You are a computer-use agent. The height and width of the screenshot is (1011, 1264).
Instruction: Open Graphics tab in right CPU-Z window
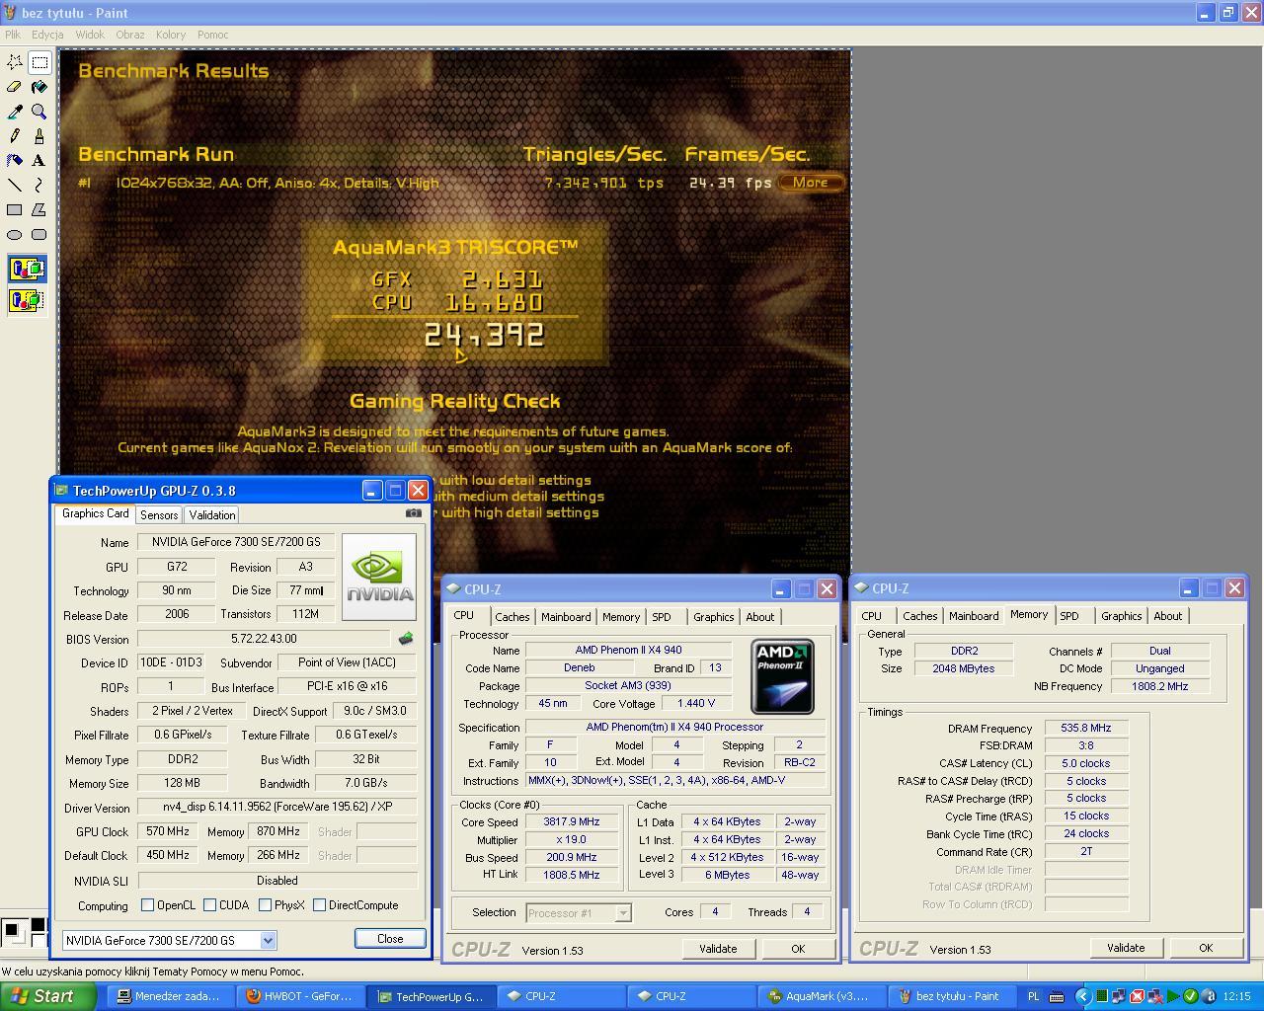pyautogui.click(x=1121, y=616)
